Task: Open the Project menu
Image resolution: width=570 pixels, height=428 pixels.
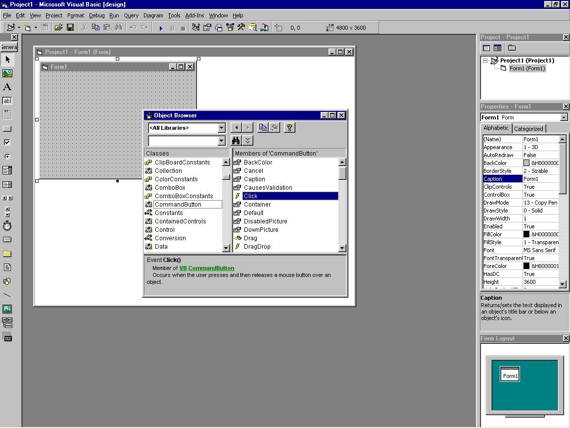Action: [54, 15]
